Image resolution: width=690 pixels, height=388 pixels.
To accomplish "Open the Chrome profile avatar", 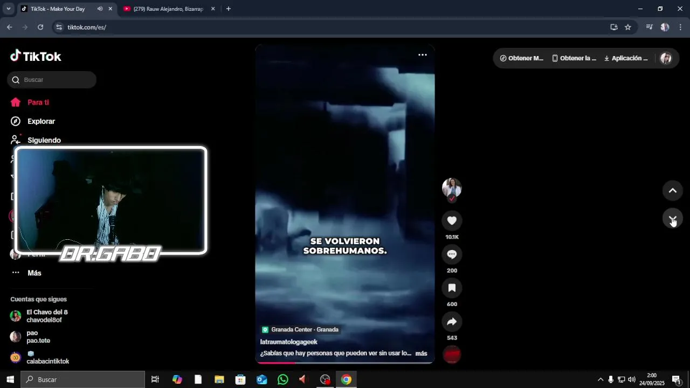I will [x=665, y=27].
